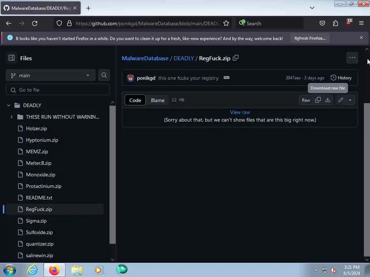Click Refresh Firefox button
The image size is (370, 277).
pos(310,38)
